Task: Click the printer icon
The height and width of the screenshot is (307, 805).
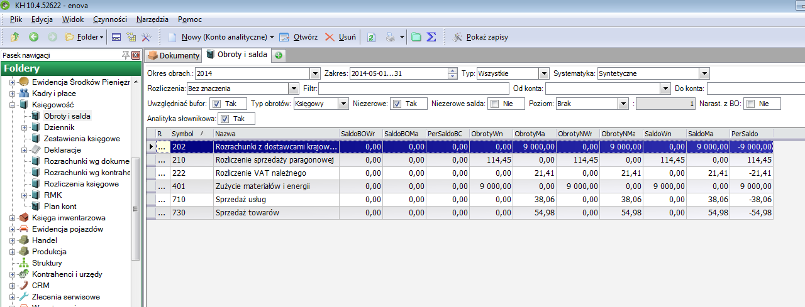Action: tap(391, 37)
